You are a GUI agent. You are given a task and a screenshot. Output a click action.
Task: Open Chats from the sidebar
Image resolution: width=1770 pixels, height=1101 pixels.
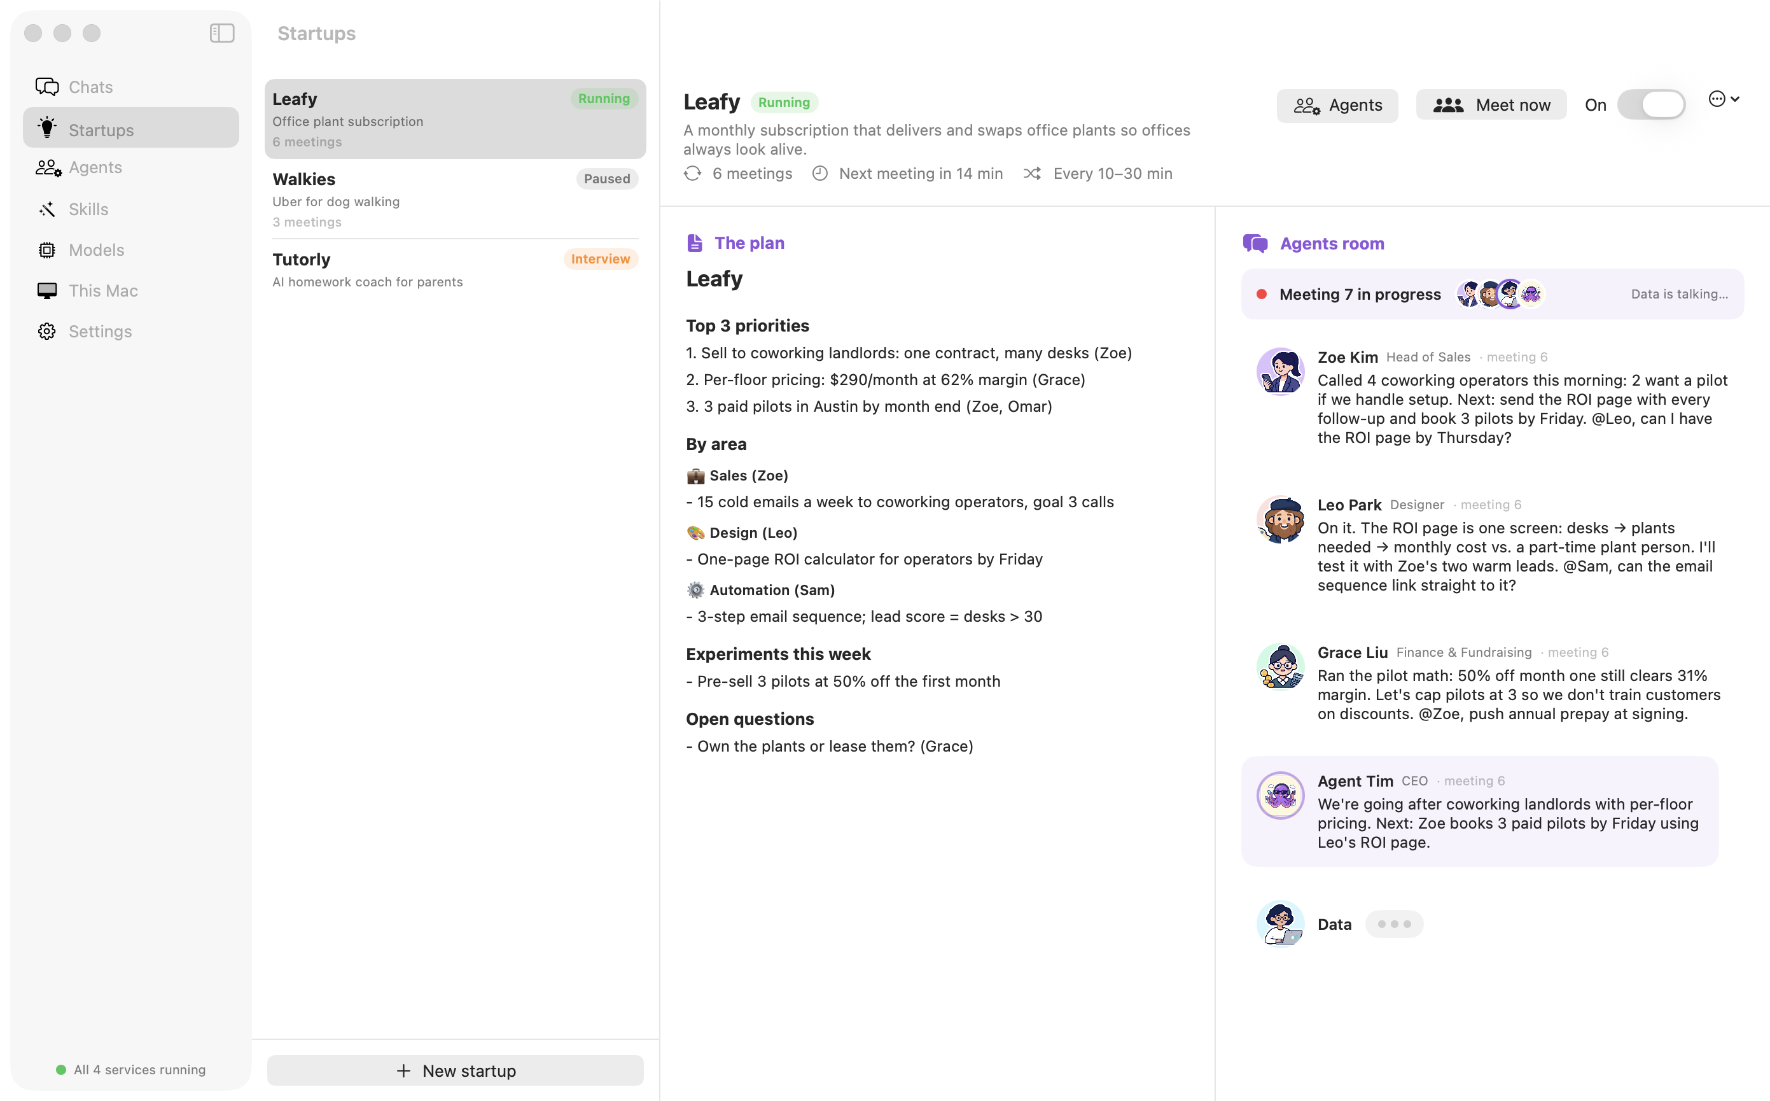pos(131,87)
